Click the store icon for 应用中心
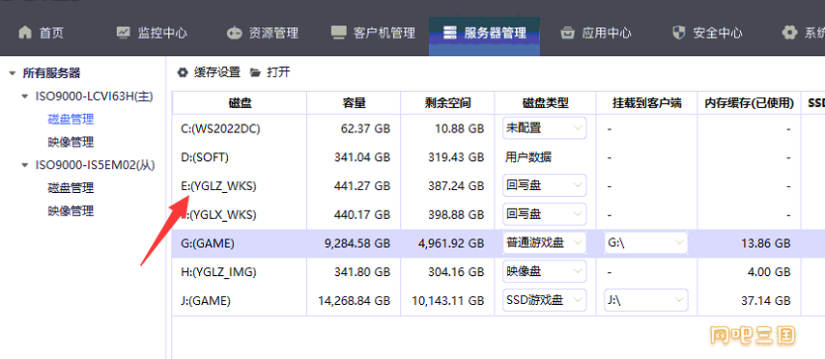Screen dimensions: 825x359 (x=567, y=33)
